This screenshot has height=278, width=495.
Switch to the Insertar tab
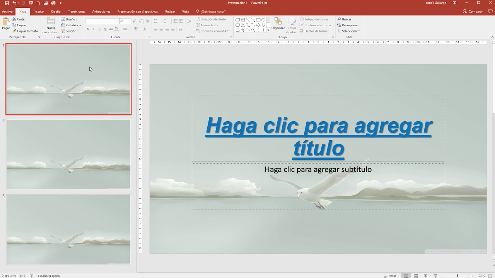[x=39, y=12]
